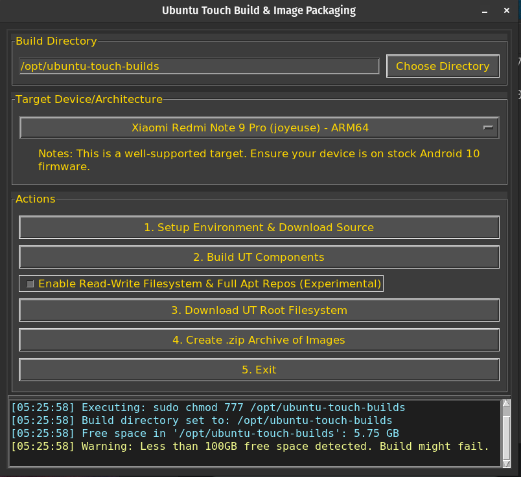Viewport: 521px width, 477px height.
Task: Start Setup Environment & Download Source
Action: 259,227
